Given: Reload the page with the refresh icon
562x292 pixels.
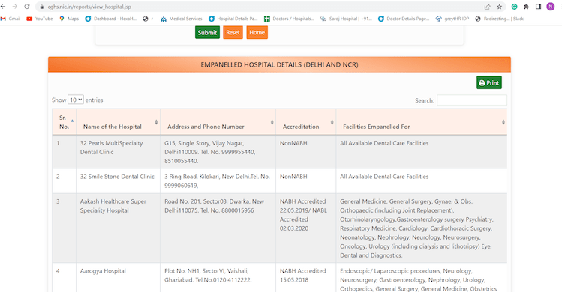Looking at the screenshot, I should click(27, 7).
